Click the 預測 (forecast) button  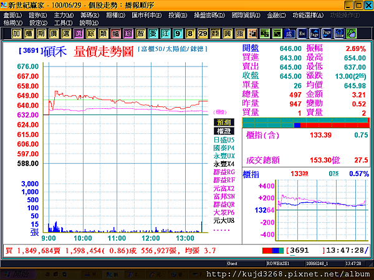224,123
